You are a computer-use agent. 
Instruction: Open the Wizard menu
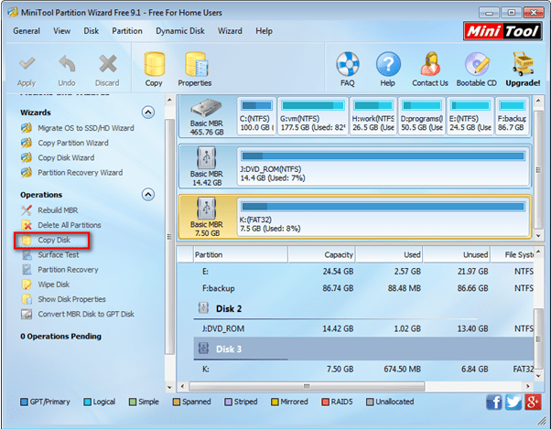pyautogui.click(x=230, y=31)
